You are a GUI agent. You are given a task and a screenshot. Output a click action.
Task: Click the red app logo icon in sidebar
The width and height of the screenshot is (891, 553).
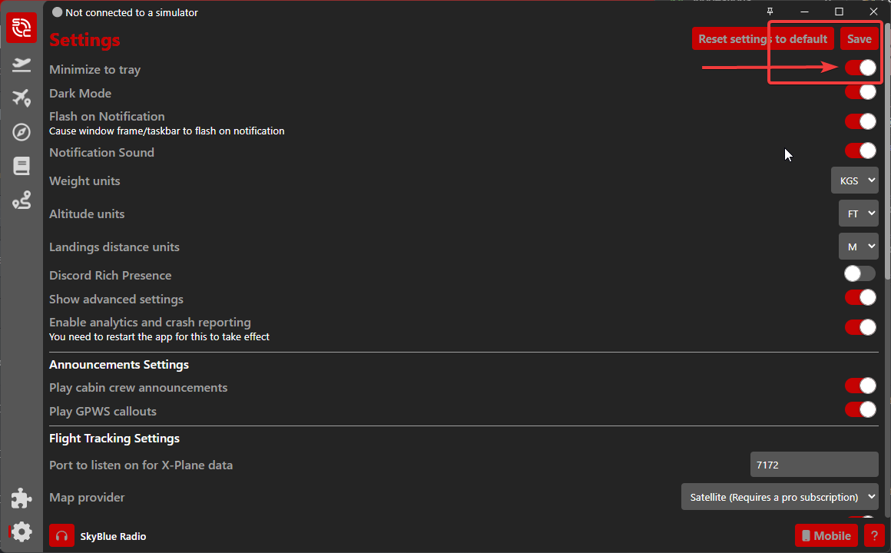pos(22,28)
